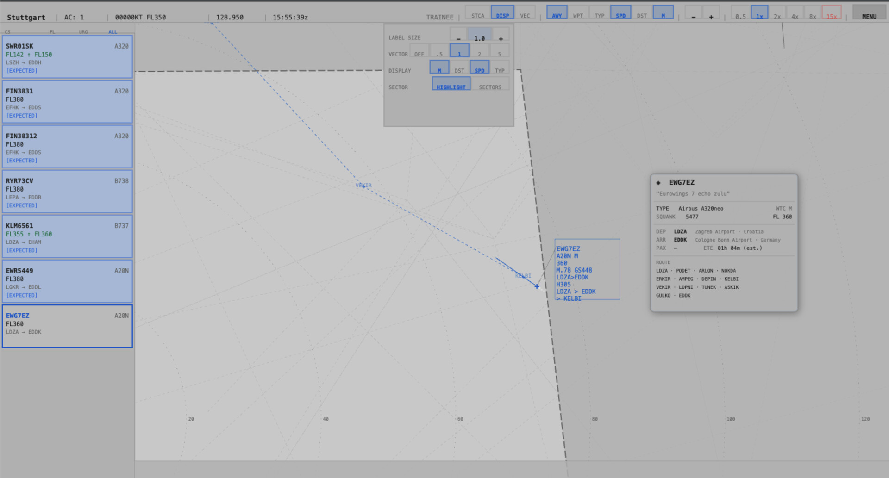Click the EWG7EZ radar data label
This screenshot has height=478, width=889.
(587, 269)
